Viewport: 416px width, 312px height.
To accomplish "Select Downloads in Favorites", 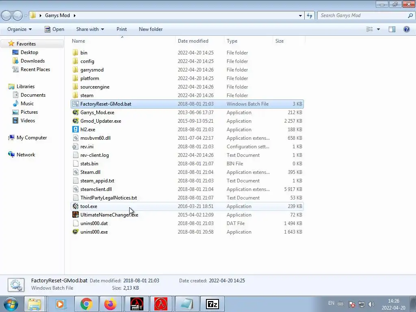I will click(x=32, y=61).
